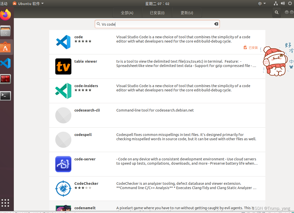294x213 pixels.
Task: Clear the search box using the x button
Action: (216, 24)
